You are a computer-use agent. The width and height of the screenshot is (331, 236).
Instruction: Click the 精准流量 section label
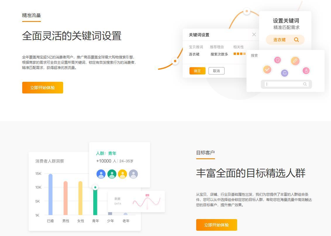pyautogui.click(x=32, y=15)
